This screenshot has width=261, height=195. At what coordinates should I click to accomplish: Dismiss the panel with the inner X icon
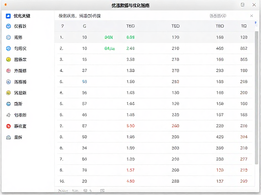tap(252, 16)
